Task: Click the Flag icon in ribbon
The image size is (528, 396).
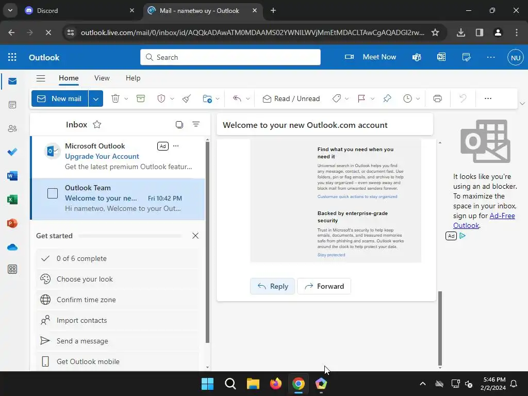Action: tap(361, 98)
